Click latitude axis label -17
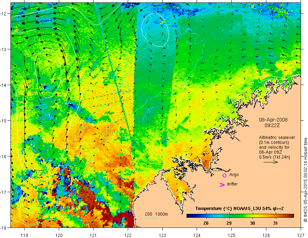The width and height of the screenshot is (308, 238). tap(3, 192)
